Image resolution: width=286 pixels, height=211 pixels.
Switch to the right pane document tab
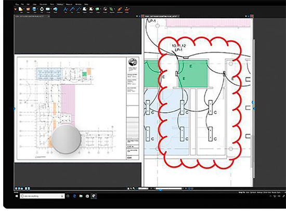(162, 16)
